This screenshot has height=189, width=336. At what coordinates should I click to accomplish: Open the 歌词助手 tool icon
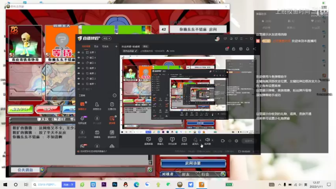(112, 132)
